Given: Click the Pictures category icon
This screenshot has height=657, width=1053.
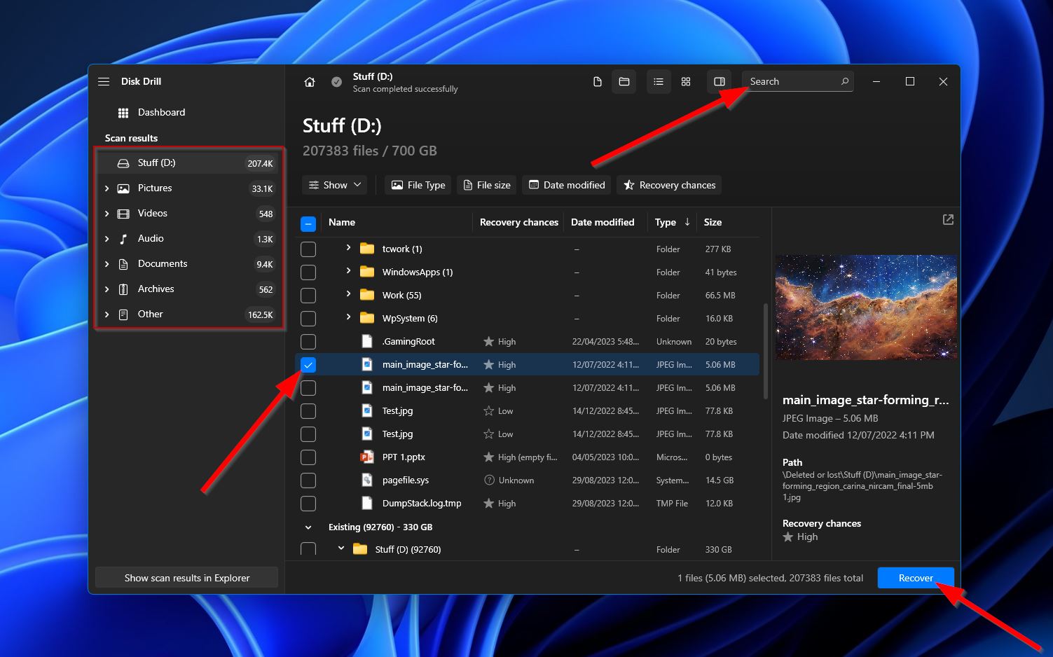Looking at the screenshot, I should 123,188.
